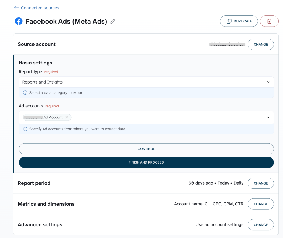Click the CONTINUE button

146,149
